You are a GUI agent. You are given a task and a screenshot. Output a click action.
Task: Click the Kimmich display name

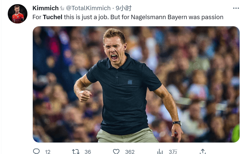click(x=46, y=8)
